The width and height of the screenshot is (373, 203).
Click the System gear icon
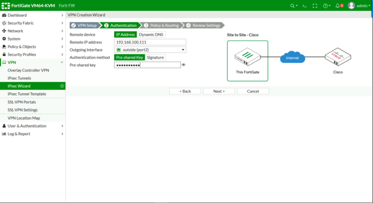pos(4,39)
